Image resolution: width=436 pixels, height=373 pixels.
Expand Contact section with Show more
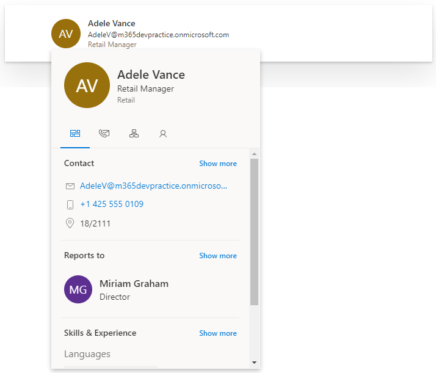coord(217,164)
